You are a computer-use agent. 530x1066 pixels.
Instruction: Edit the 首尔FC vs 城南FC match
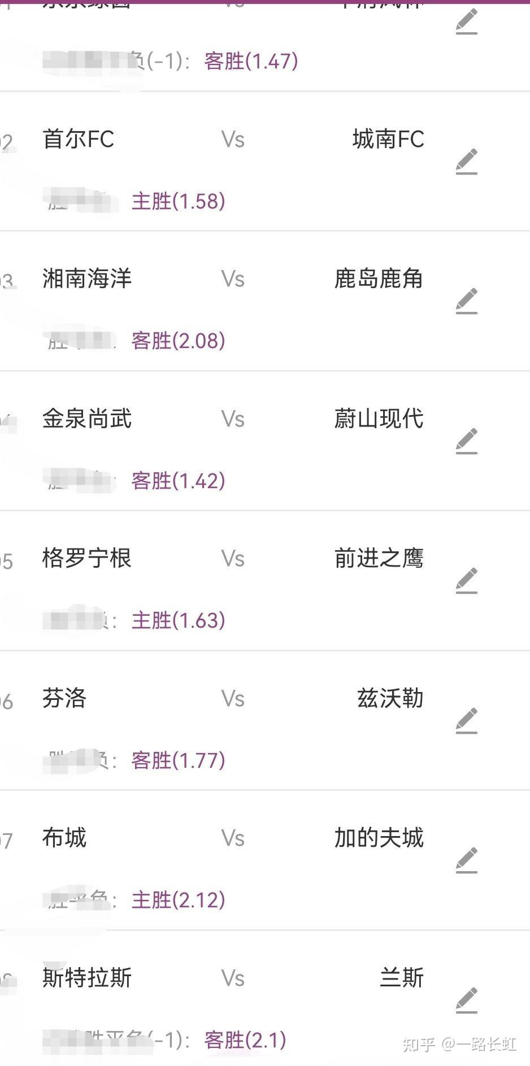[x=467, y=162]
